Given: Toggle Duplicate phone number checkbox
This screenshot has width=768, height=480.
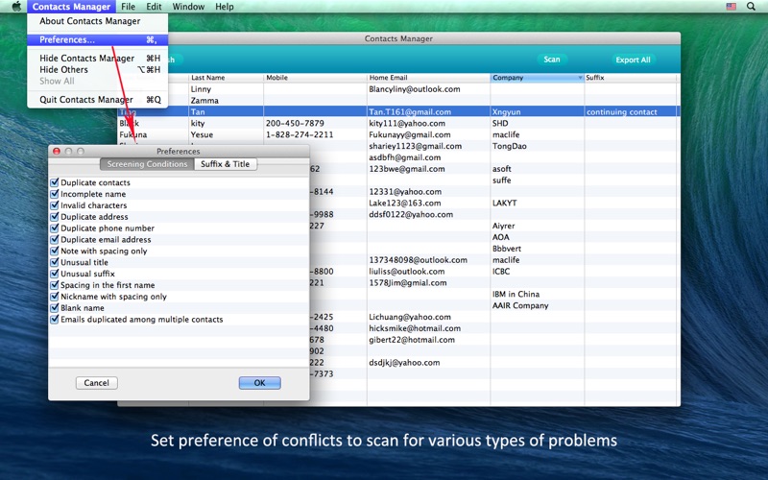Looking at the screenshot, I should 55,228.
